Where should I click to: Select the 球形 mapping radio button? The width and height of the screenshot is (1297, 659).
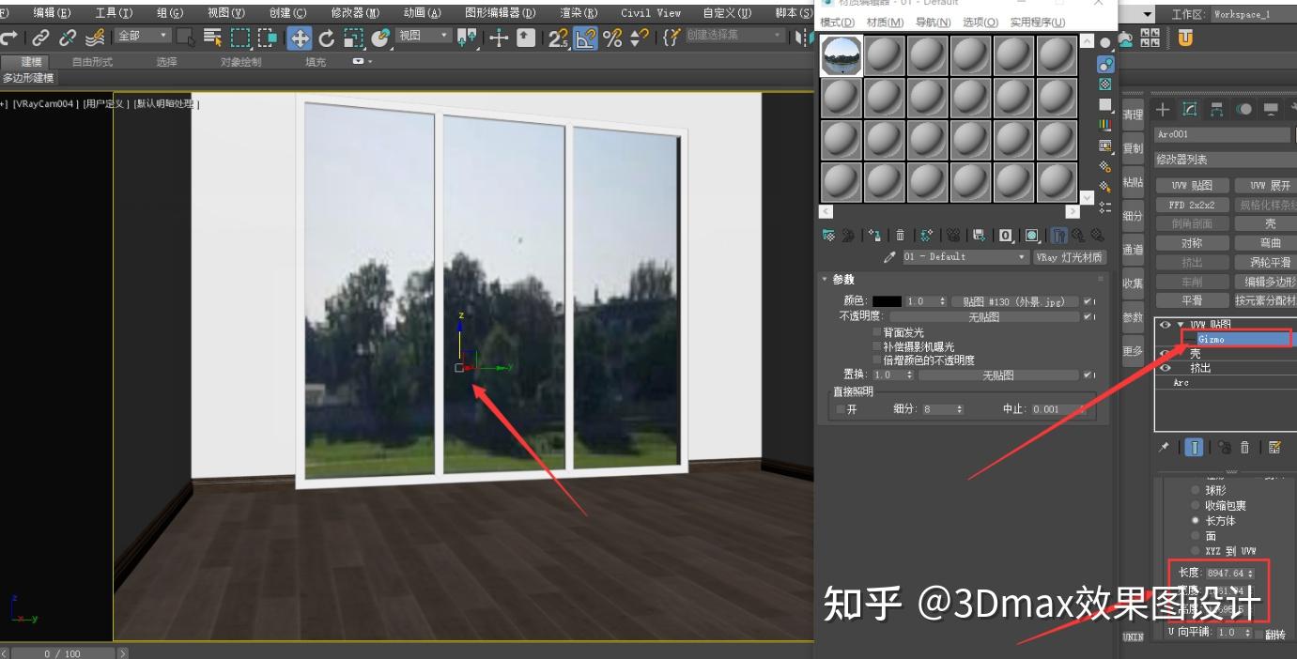click(x=1196, y=489)
